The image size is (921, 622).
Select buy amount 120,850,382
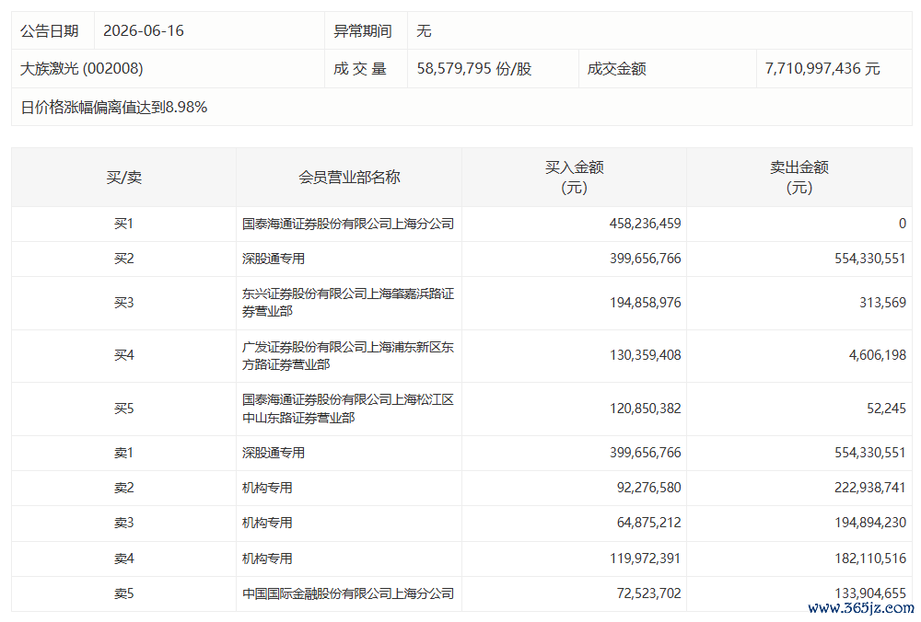(645, 409)
